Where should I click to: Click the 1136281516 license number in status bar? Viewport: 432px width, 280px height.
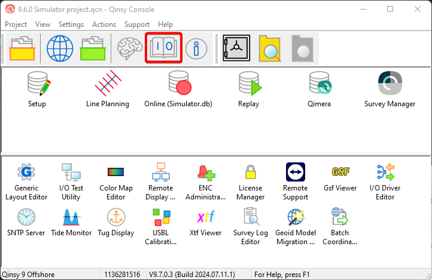pos(122,275)
